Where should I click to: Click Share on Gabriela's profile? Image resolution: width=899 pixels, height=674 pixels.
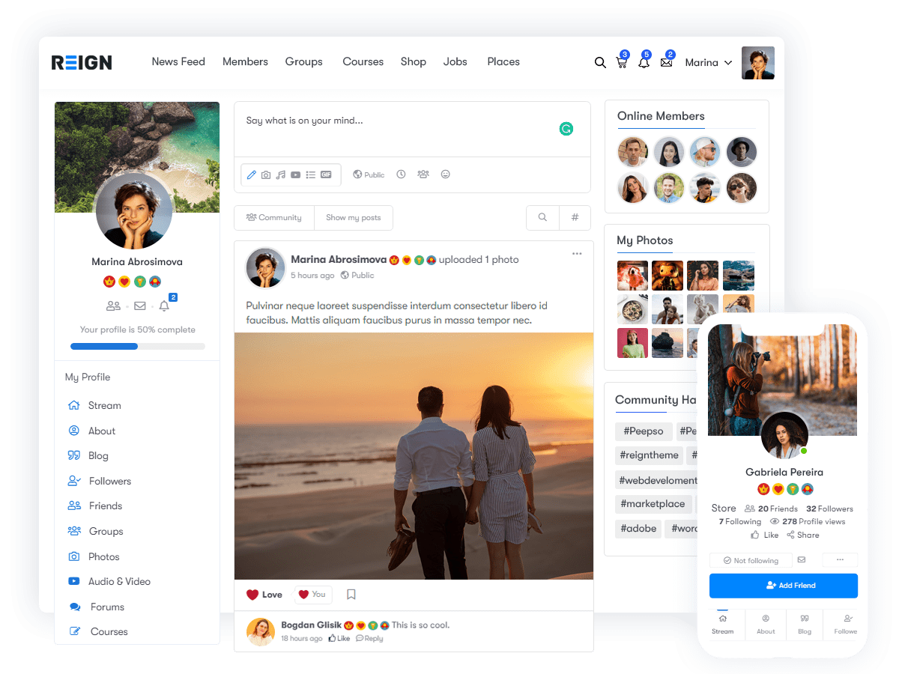(802, 535)
